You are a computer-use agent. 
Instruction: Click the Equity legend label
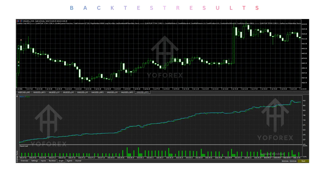tap(28, 96)
